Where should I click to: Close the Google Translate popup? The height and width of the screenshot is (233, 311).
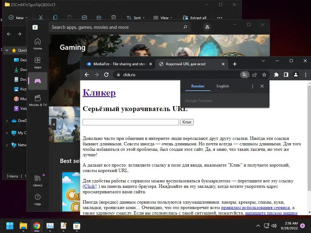(262, 86)
